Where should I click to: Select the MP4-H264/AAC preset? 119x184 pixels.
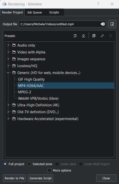tap(66, 85)
